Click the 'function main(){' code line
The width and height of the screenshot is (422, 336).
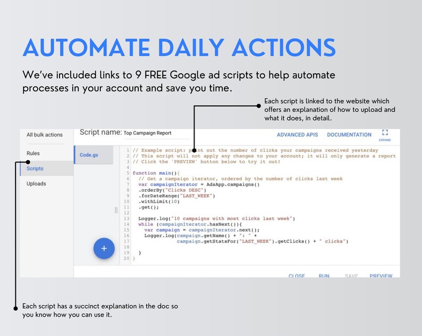[x=156, y=173]
